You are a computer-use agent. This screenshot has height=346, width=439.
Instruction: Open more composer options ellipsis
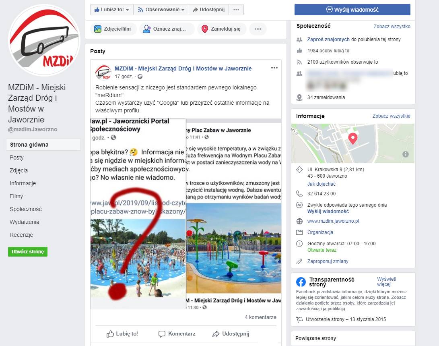pyautogui.click(x=258, y=29)
